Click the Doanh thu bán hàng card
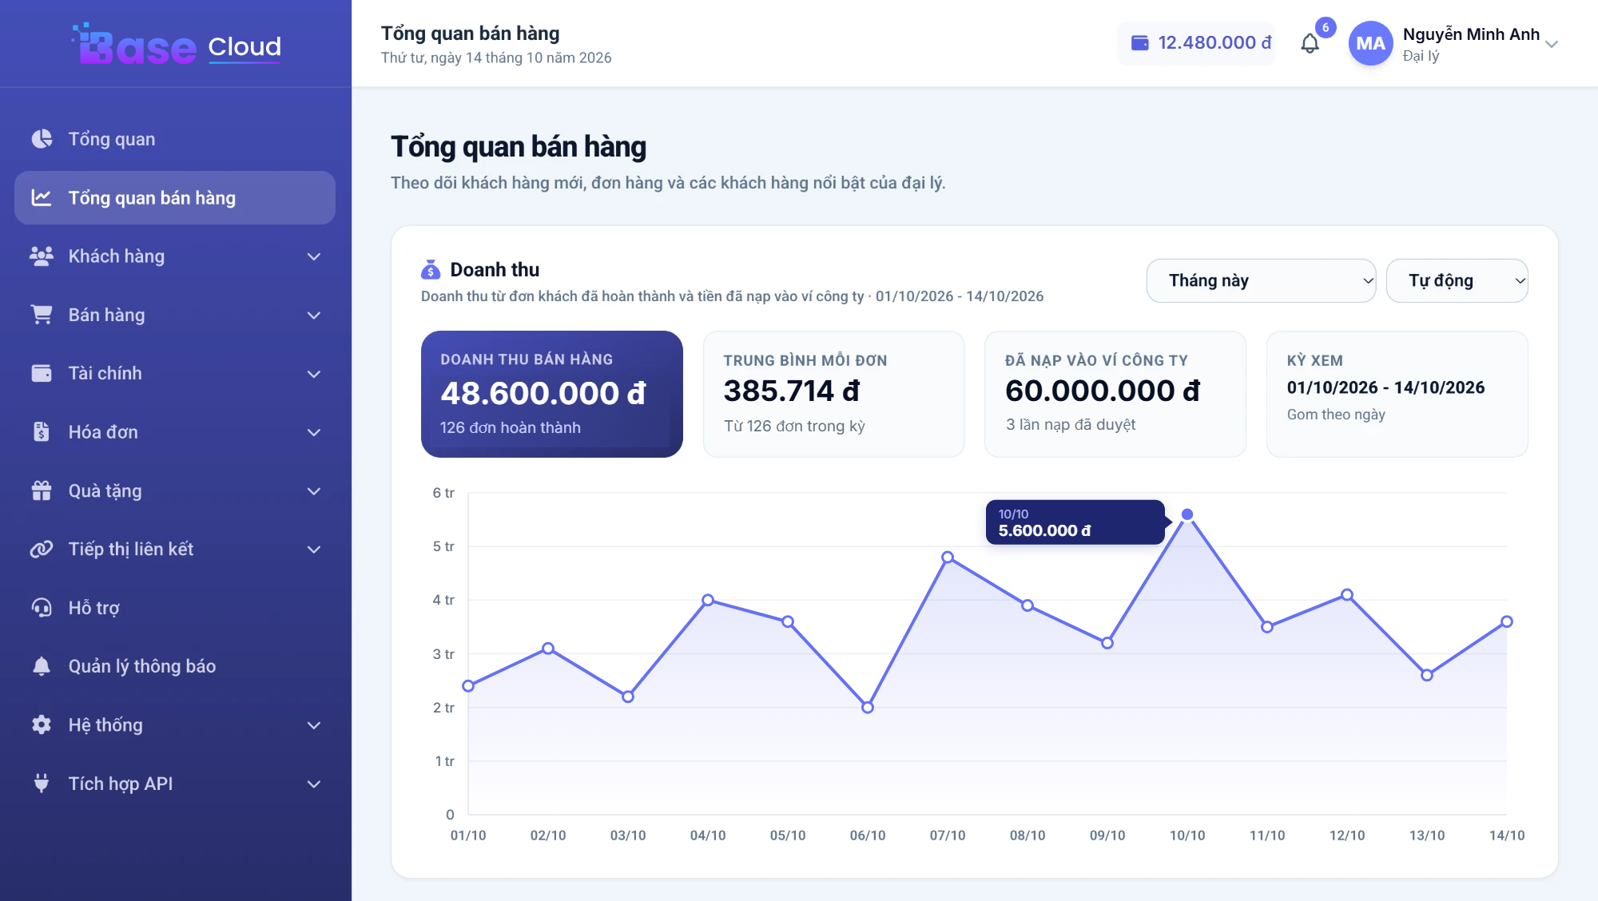1598x901 pixels. click(552, 394)
